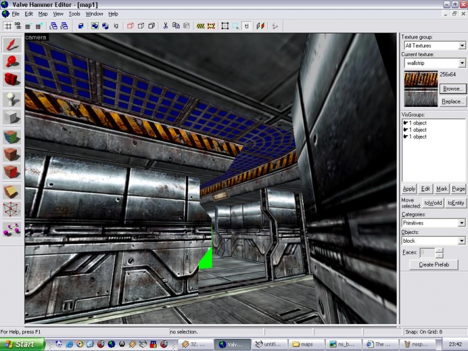Expand the Categories Primitives dropdown
The width and height of the screenshot is (468, 351).
pos(462,223)
